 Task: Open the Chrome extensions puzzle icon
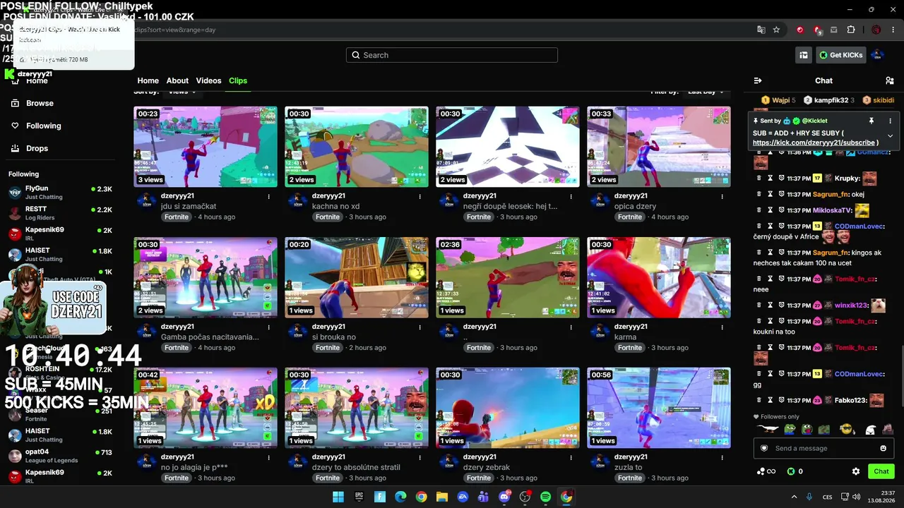point(851,30)
